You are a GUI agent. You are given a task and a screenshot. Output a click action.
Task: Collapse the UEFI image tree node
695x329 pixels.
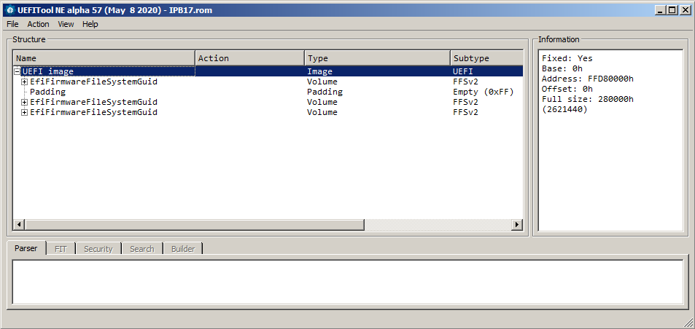[18, 71]
